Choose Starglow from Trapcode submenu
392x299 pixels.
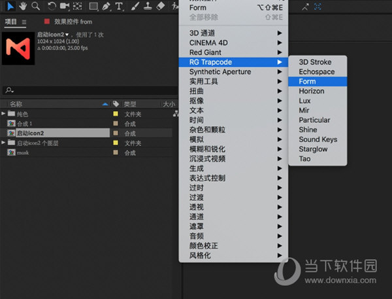(x=318, y=149)
